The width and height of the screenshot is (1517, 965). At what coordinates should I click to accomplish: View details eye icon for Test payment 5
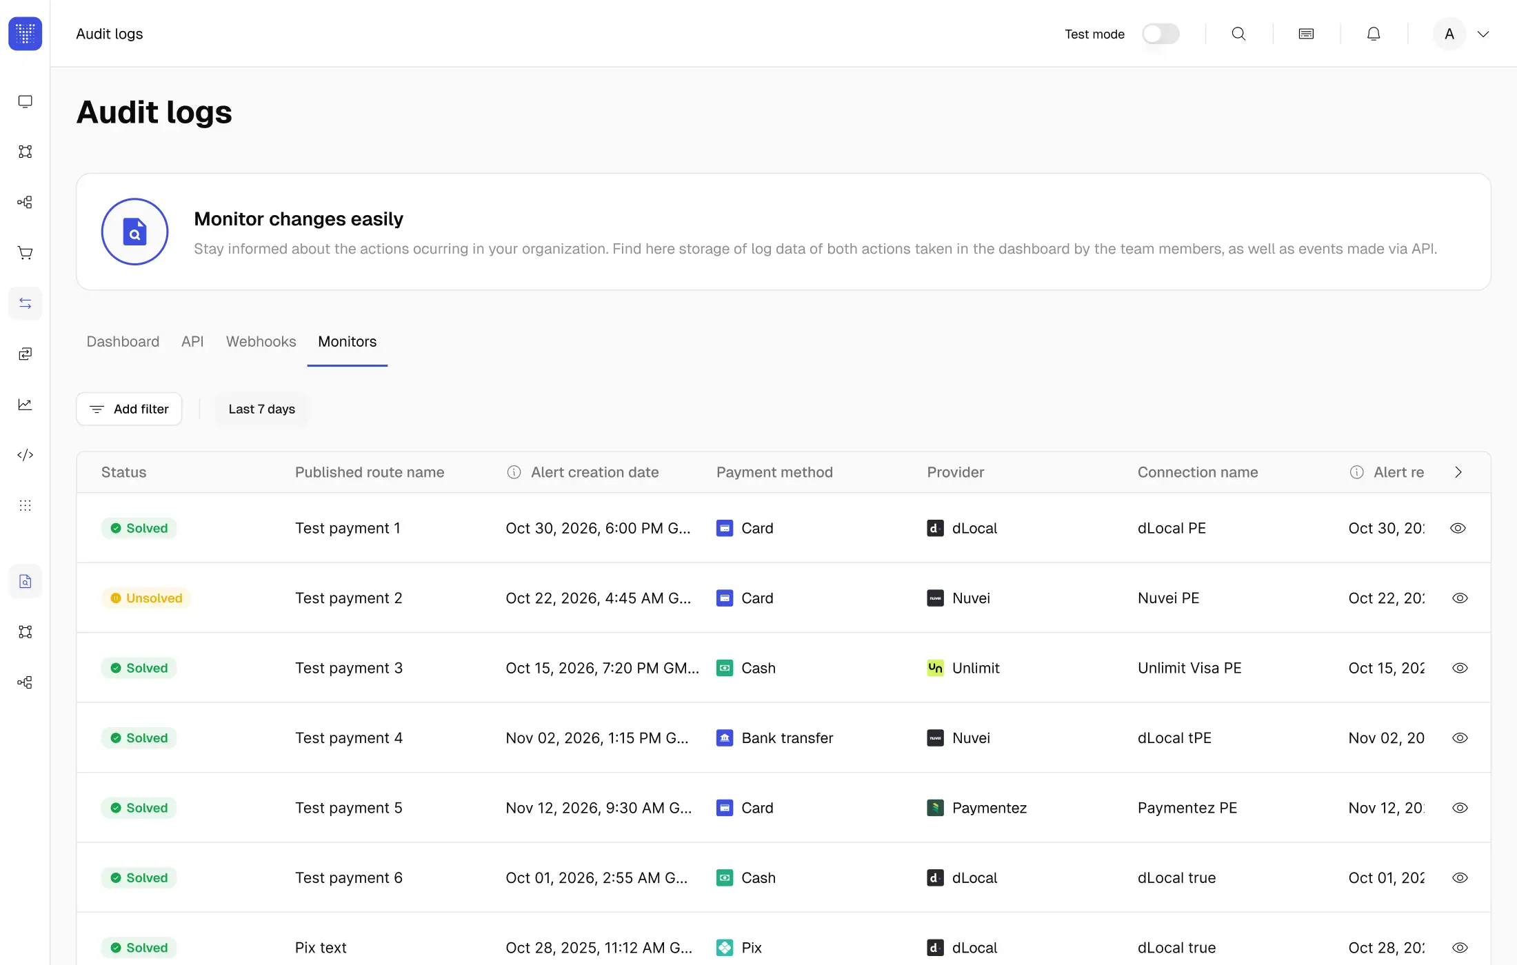[x=1459, y=808]
